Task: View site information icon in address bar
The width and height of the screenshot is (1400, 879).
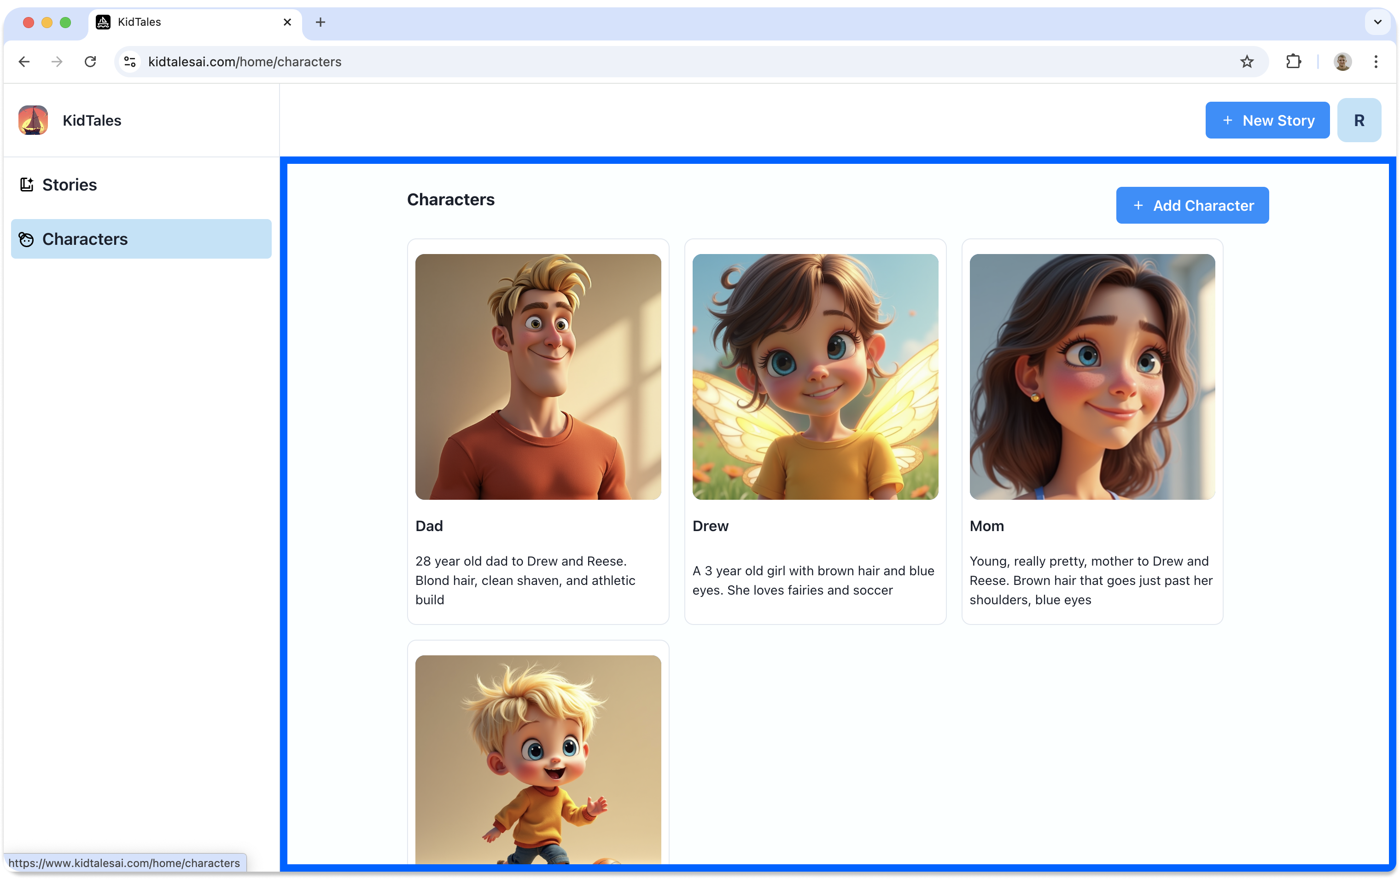Action: tap(130, 62)
